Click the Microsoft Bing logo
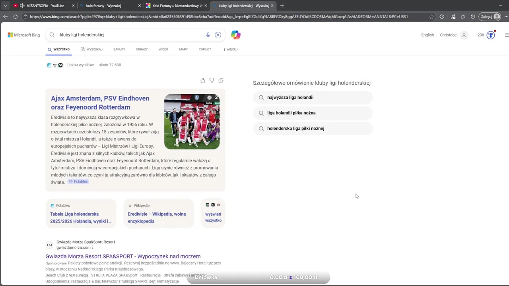509x286 pixels. pos(24,35)
